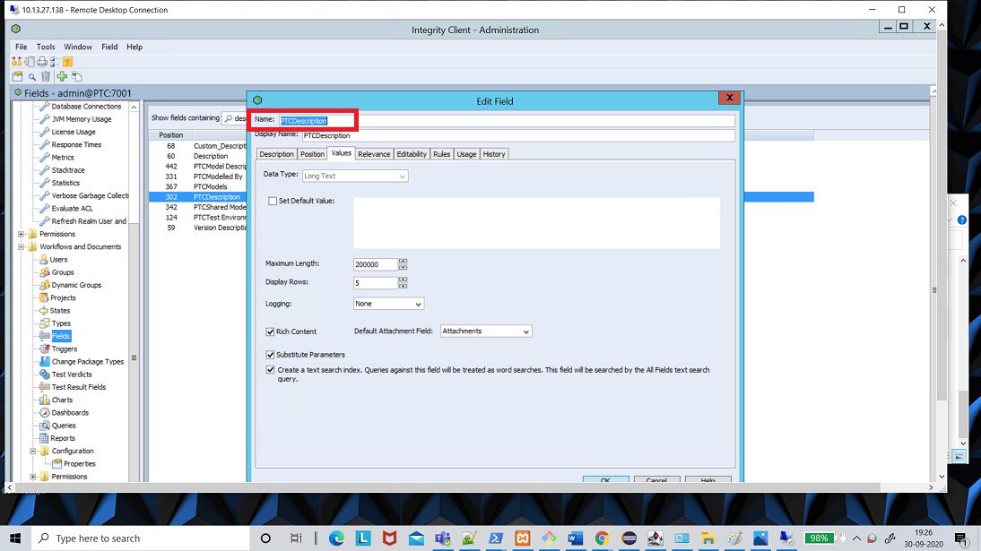The image size is (981, 551).
Task: Open Dashboards in the tree
Action: [69, 412]
